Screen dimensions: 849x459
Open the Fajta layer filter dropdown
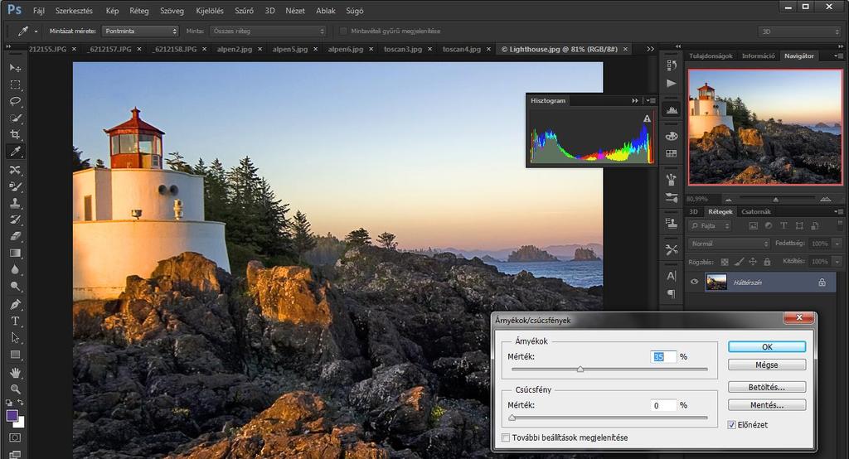[x=710, y=225]
